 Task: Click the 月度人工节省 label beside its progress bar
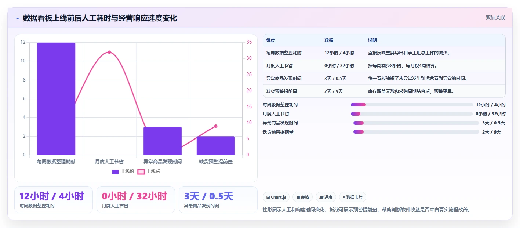(276, 114)
